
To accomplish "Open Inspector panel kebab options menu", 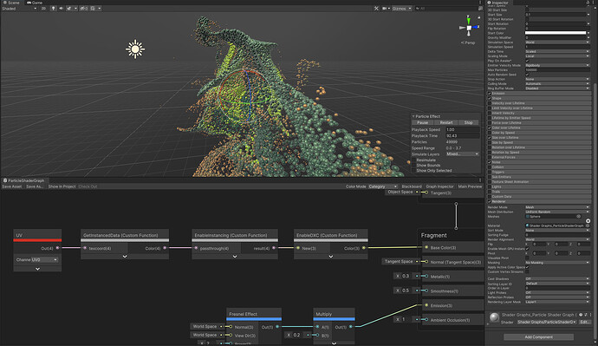I will point(594,3).
